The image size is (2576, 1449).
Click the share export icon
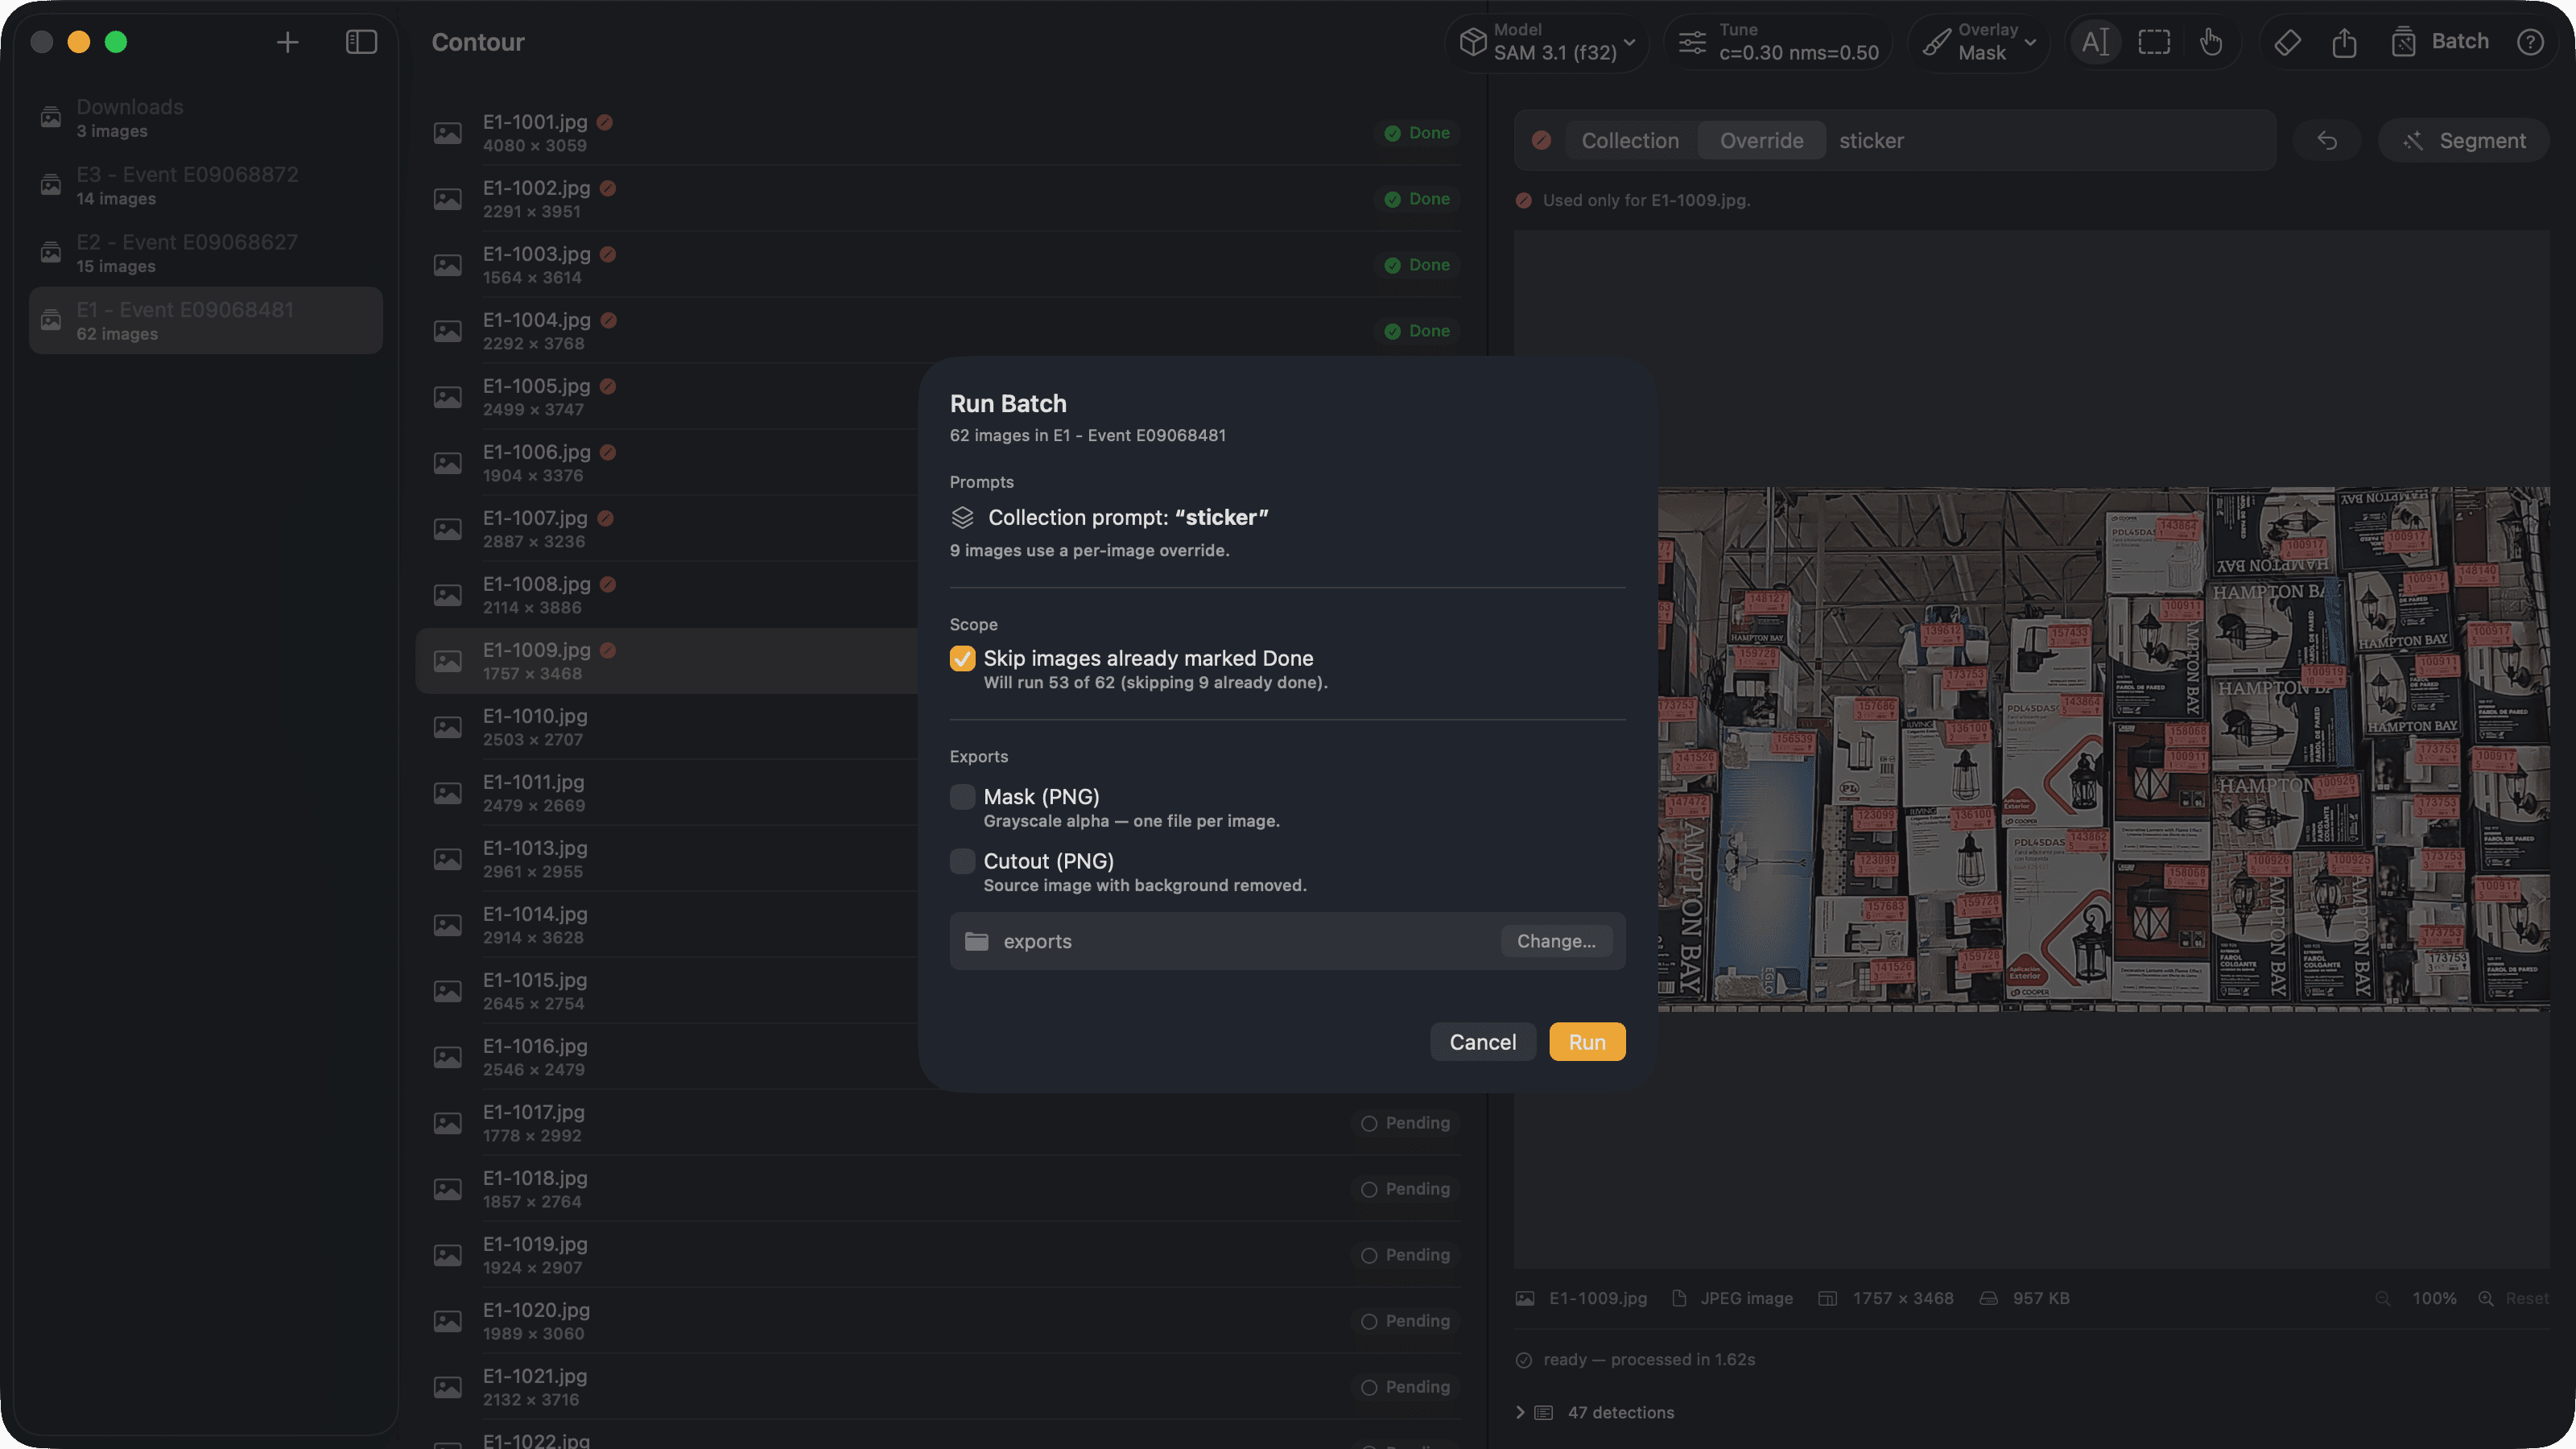2345,42
